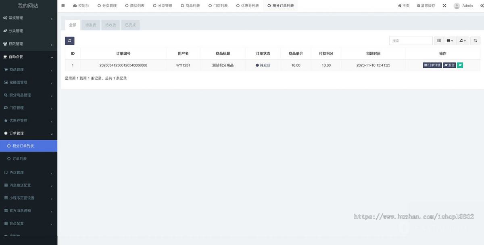Click the 订单编号 column header
This screenshot has width=484, height=245.
click(123, 53)
